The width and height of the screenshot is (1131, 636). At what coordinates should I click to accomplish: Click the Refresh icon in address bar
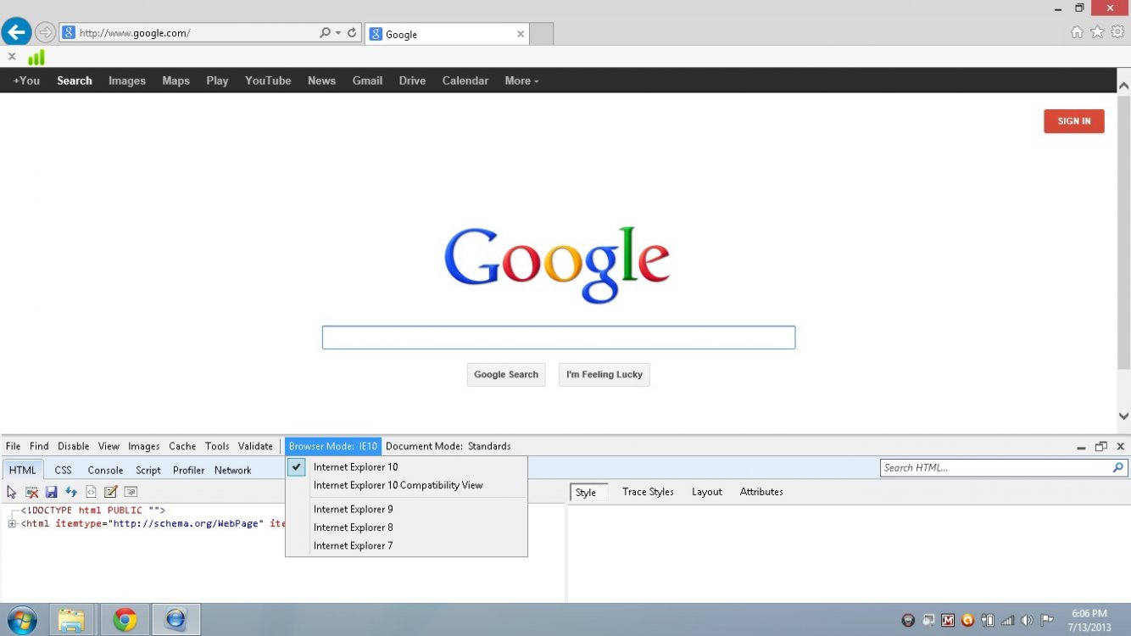[352, 33]
